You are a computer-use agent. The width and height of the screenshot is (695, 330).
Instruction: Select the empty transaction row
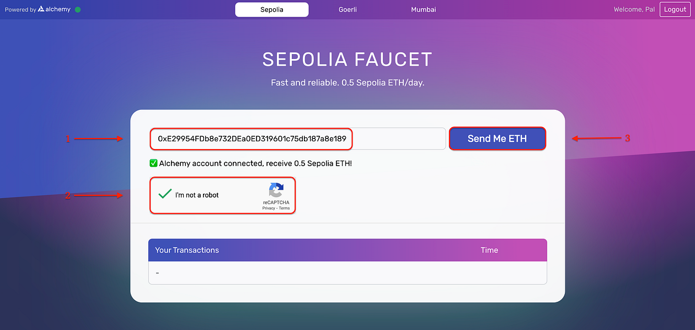point(347,273)
